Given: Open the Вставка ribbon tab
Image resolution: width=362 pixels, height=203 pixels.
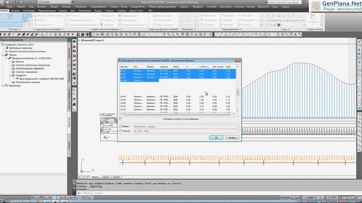Looking at the screenshot, I should tap(15, 11).
